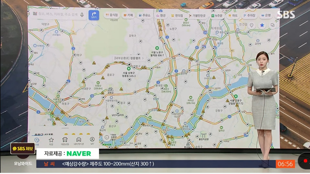Image resolution: width=310 pixels, height=174 pixels.
Task: Click the green star marker at 정릉동 635-3
Action: tap(129, 69)
